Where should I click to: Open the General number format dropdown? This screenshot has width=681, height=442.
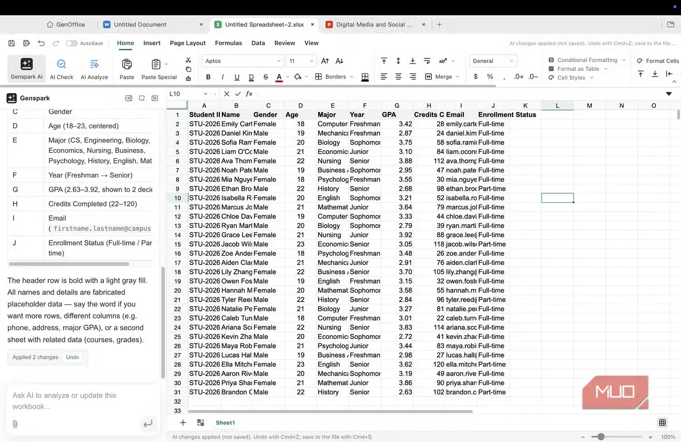point(493,61)
